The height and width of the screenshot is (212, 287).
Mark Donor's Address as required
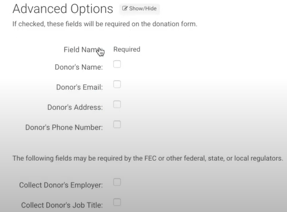pyautogui.click(x=117, y=104)
